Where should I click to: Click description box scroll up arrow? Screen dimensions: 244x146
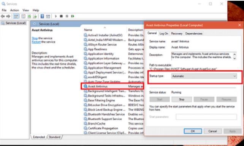tap(234, 54)
